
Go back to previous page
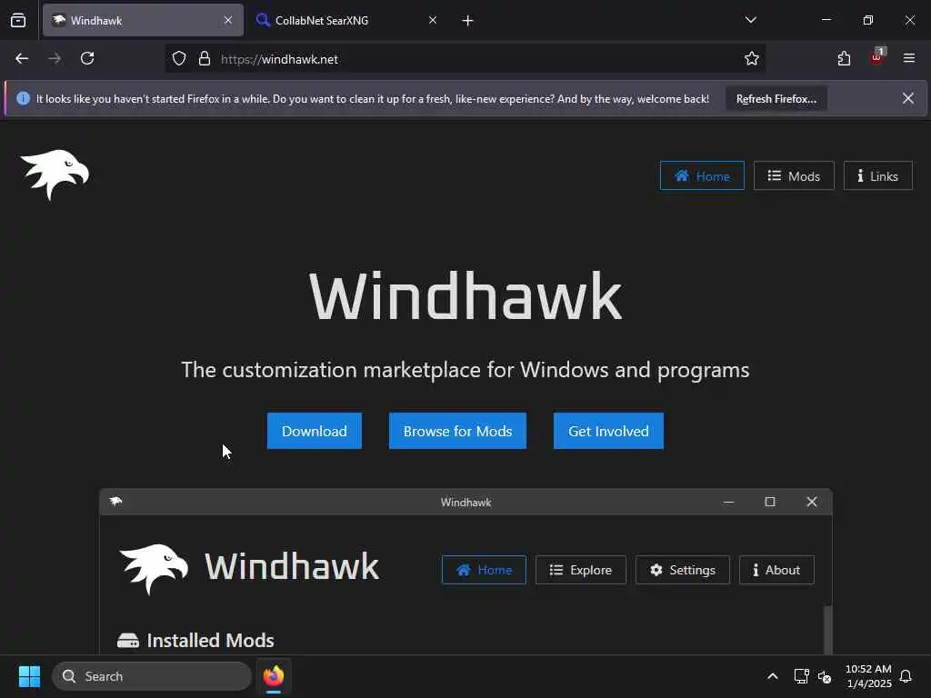[x=22, y=58]
